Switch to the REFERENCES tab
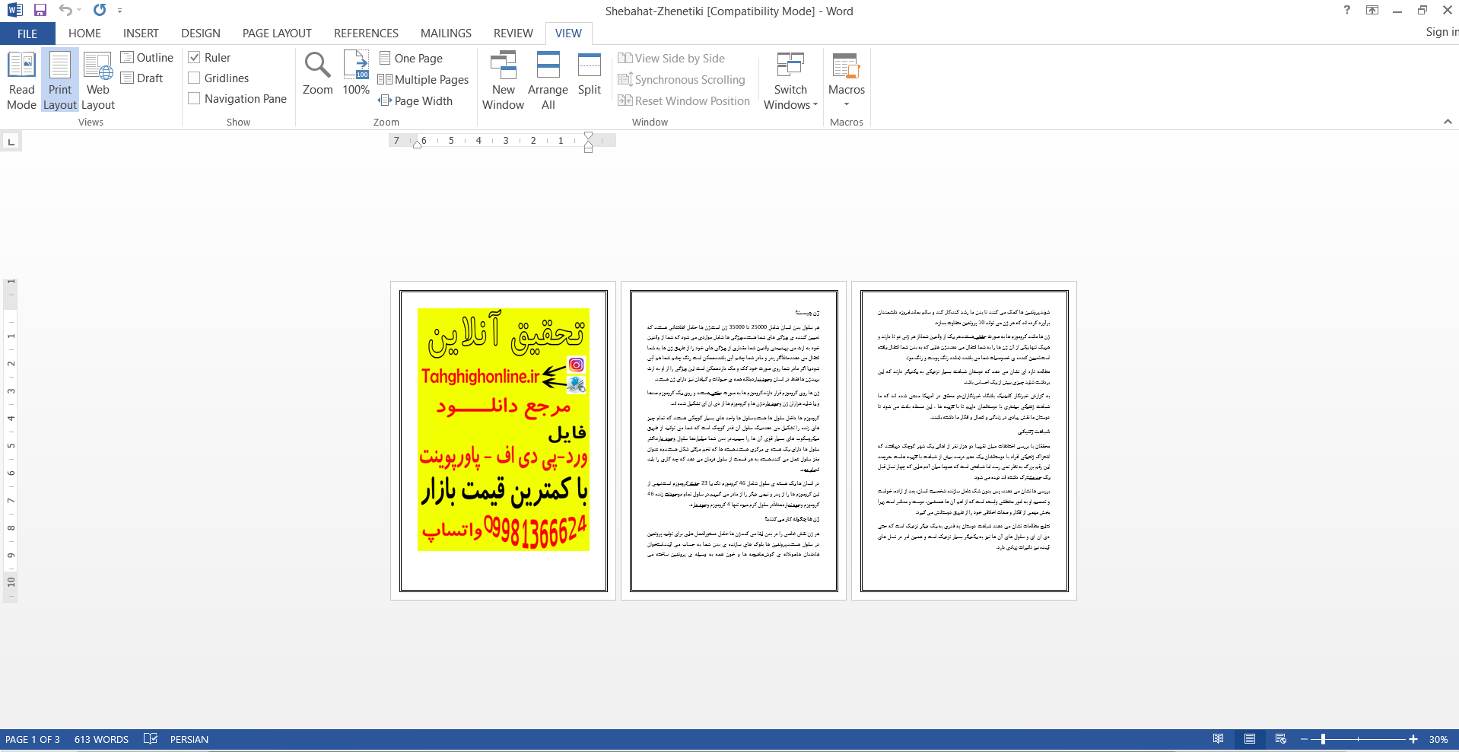This screenshot has height=752, width=1459. [x=366, y=33]
